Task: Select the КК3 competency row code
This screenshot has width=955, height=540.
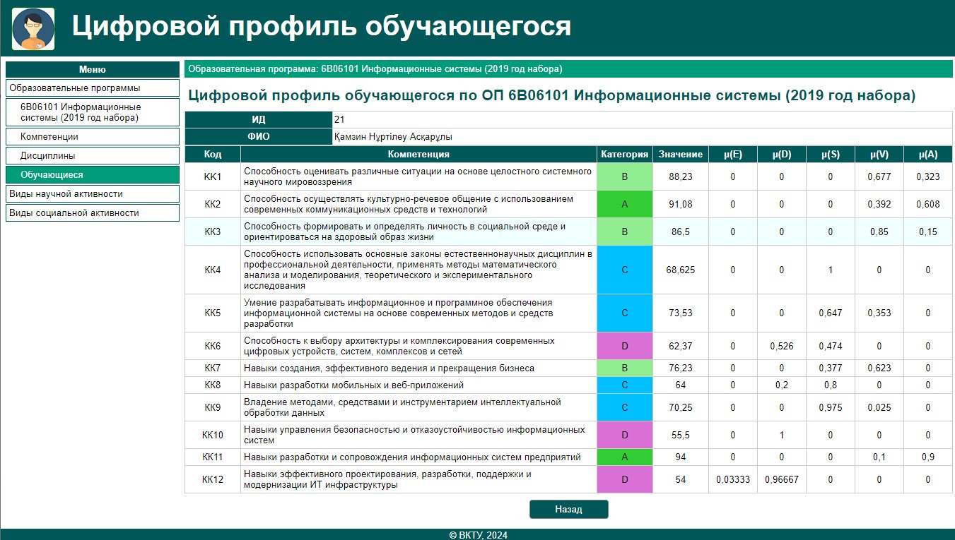Action: [213, 232]
